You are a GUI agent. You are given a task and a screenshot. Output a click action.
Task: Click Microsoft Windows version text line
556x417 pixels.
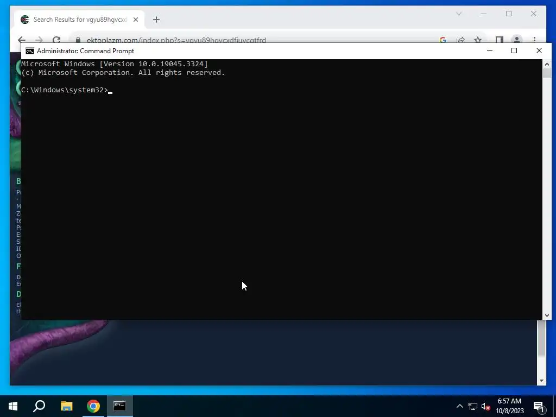[x=115, y=64]
